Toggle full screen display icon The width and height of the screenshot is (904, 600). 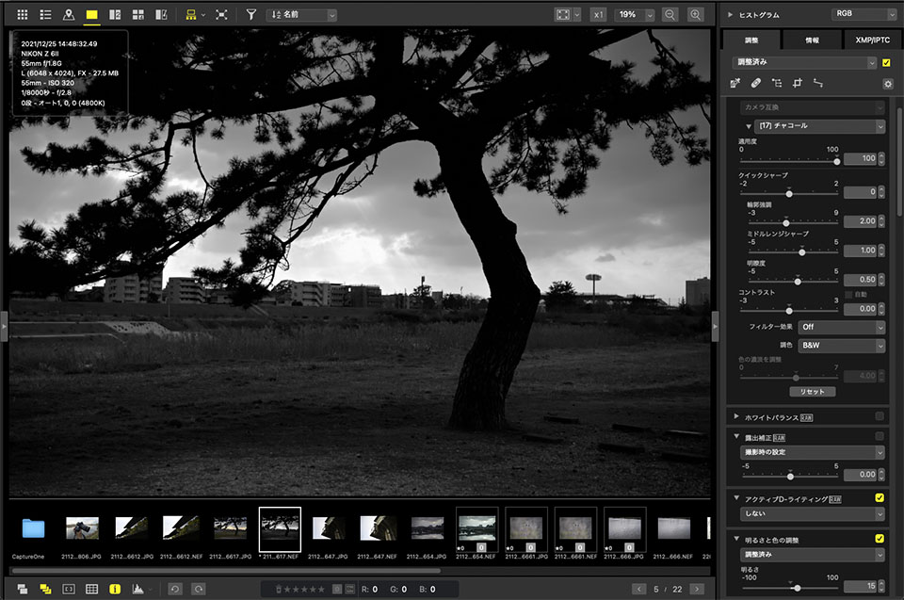point(221,14)
